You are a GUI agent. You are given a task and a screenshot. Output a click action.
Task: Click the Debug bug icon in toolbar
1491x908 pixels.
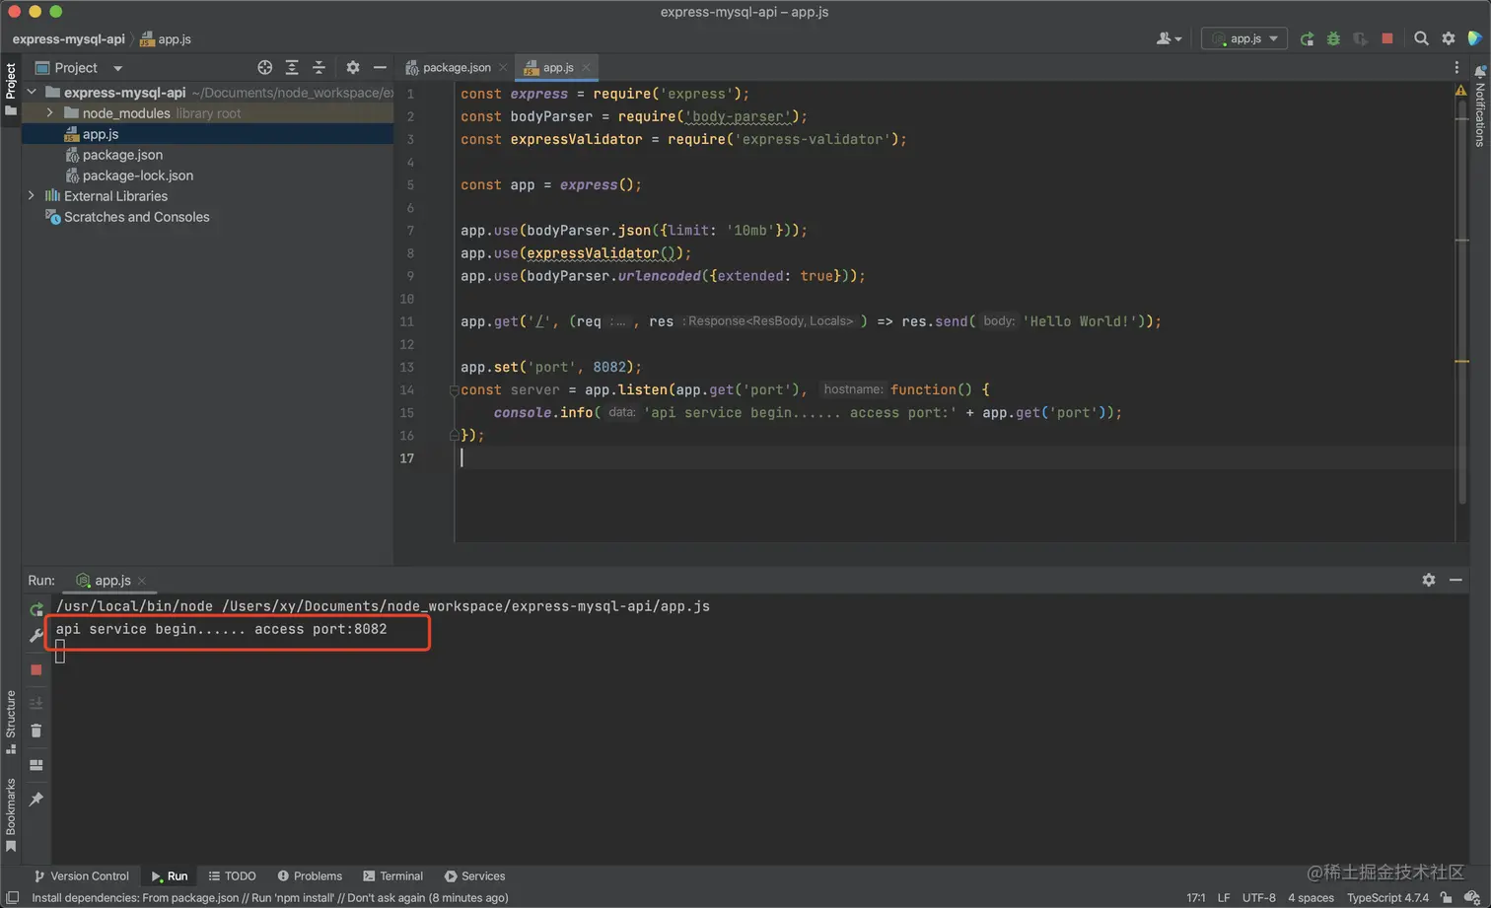[x=1333, y=38]
